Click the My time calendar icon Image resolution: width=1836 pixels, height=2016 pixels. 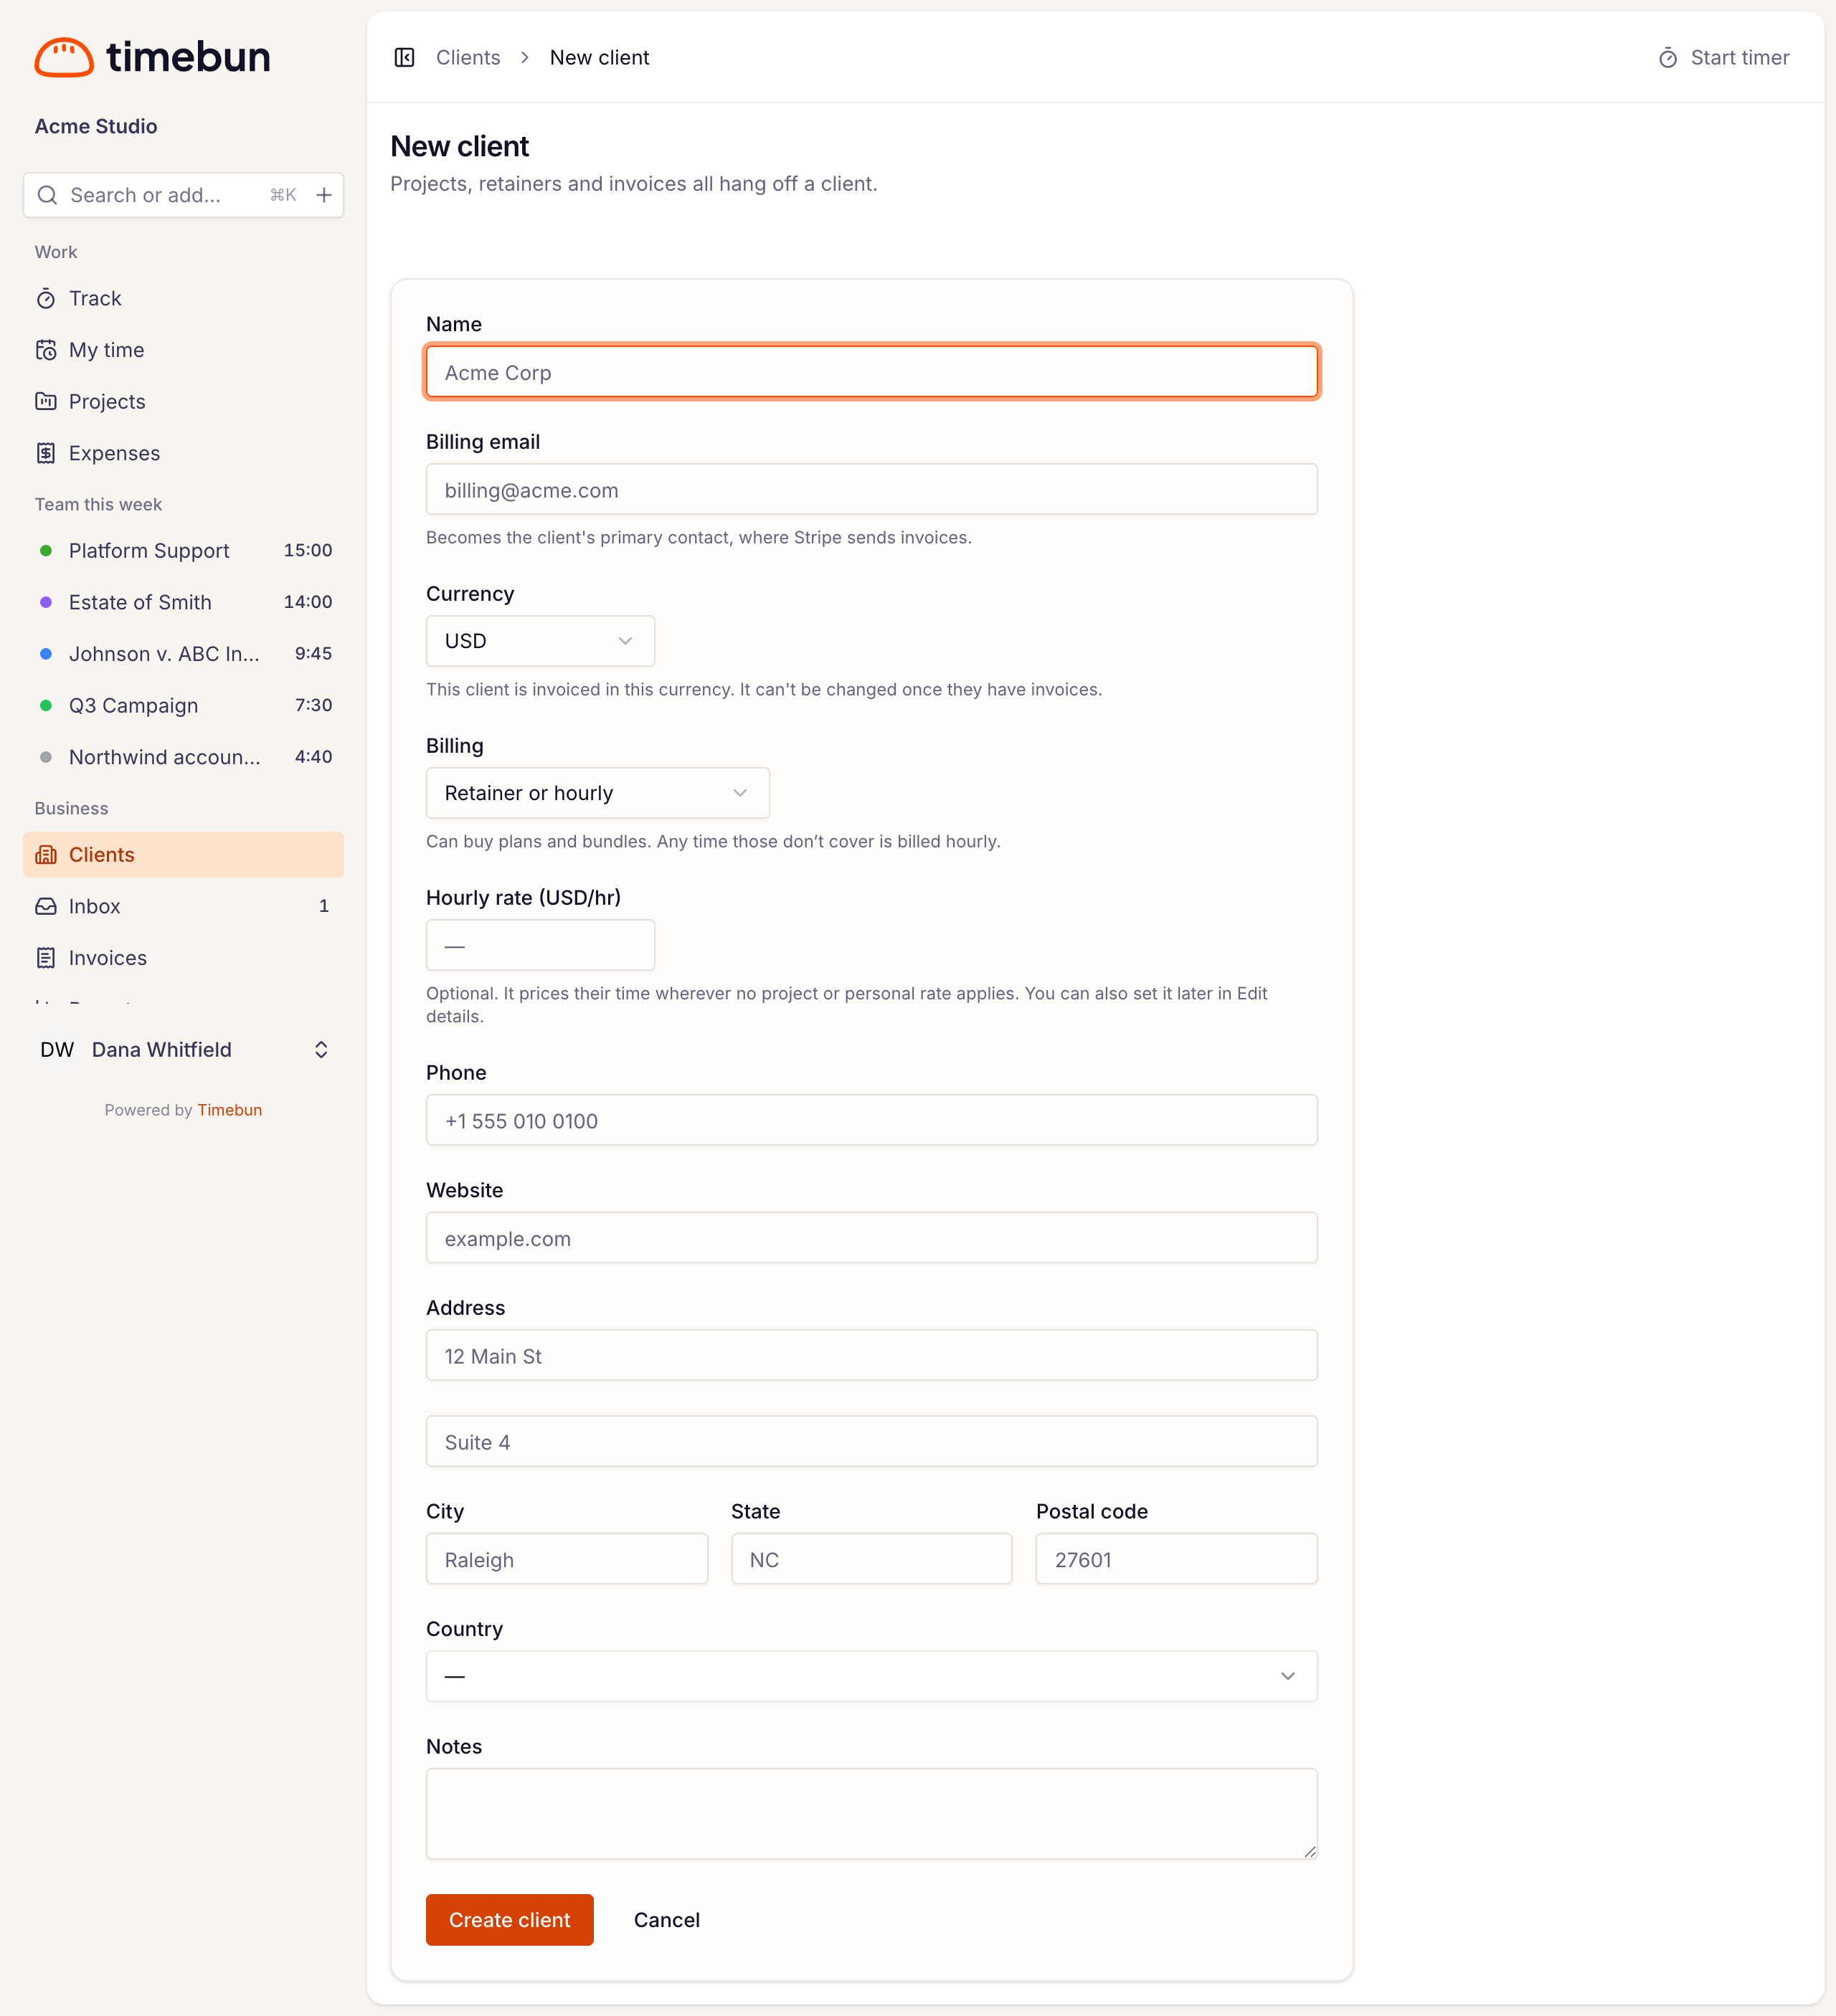pyautogui.click(x=46, y=350)
